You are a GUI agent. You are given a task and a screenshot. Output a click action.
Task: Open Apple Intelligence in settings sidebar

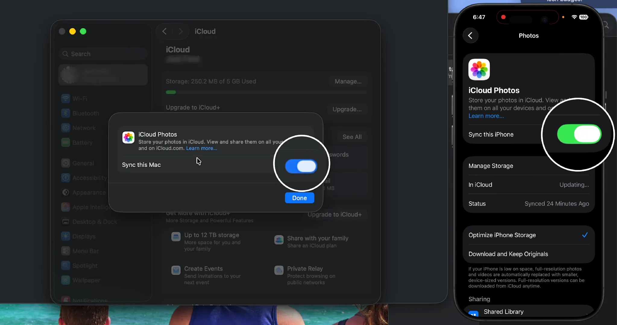85,207
